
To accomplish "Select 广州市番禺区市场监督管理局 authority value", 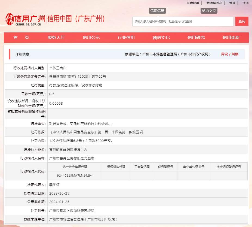I will pyautogui.click(x=72, y=211).
